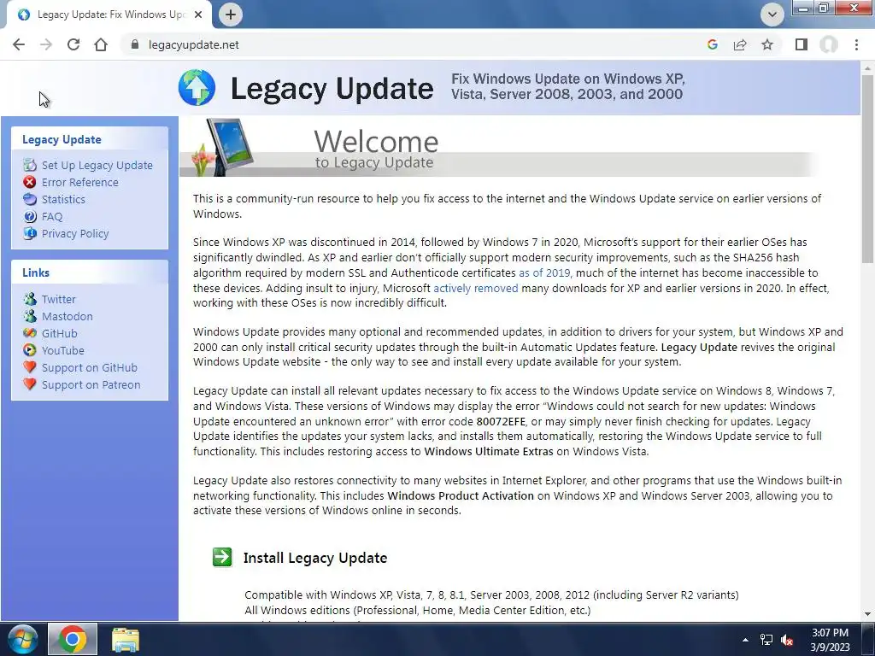Screen dimensions: 875x656
Task: Open the browser home page button
Action: pos(101,44)
